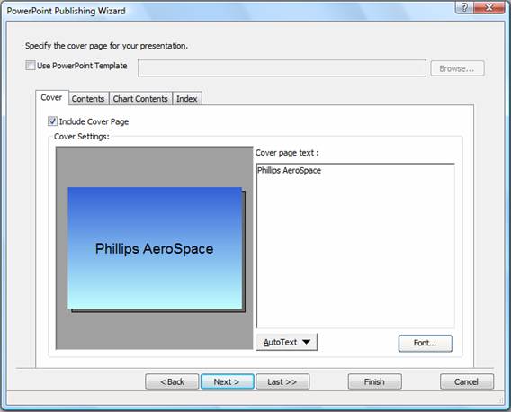
Task: Click the Browse... button
Action: click(457, 68)
